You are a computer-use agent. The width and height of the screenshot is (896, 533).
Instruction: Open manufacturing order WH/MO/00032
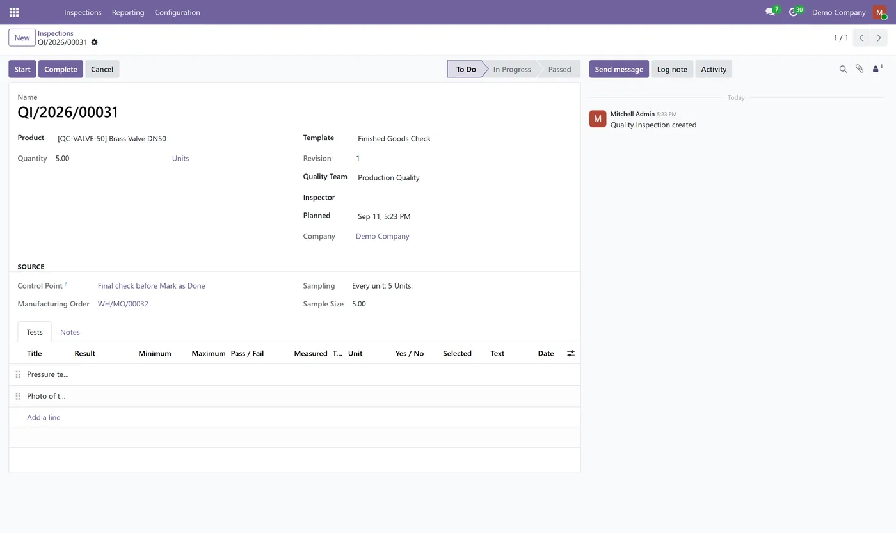pyautogui.click(x=123, y=304)
